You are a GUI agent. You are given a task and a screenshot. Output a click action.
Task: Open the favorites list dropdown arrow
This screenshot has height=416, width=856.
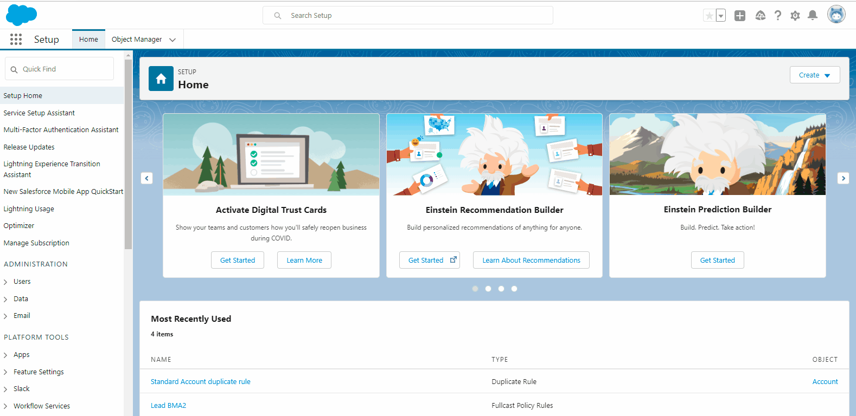tap(721, 16)
